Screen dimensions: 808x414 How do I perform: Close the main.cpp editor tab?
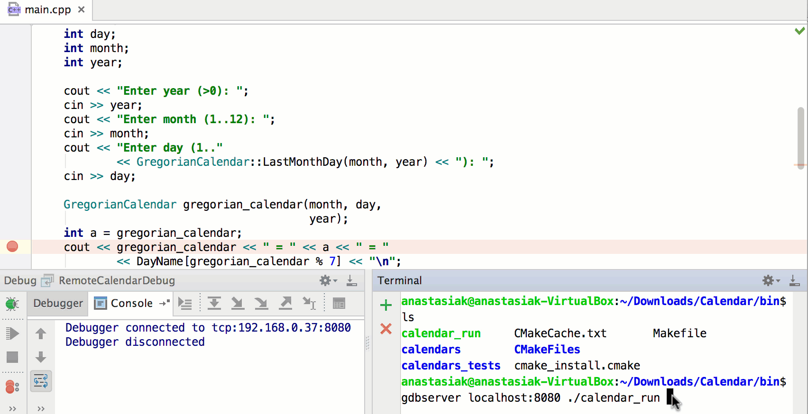[x=82, y=9]
